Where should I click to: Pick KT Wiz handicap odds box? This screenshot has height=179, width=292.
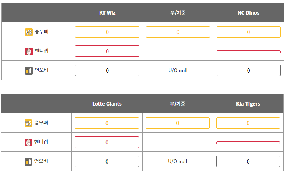(x=107, y=51)
